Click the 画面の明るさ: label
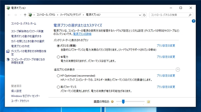The height and width of the screenshot is (112, 201). tap(102, 101)
